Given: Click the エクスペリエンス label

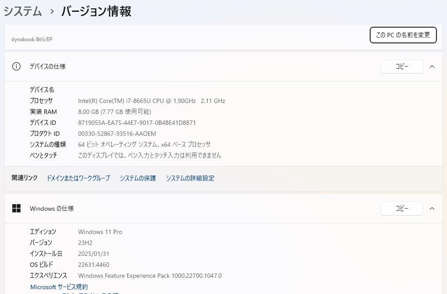Looking at the screenshot, I should (48, 275).
